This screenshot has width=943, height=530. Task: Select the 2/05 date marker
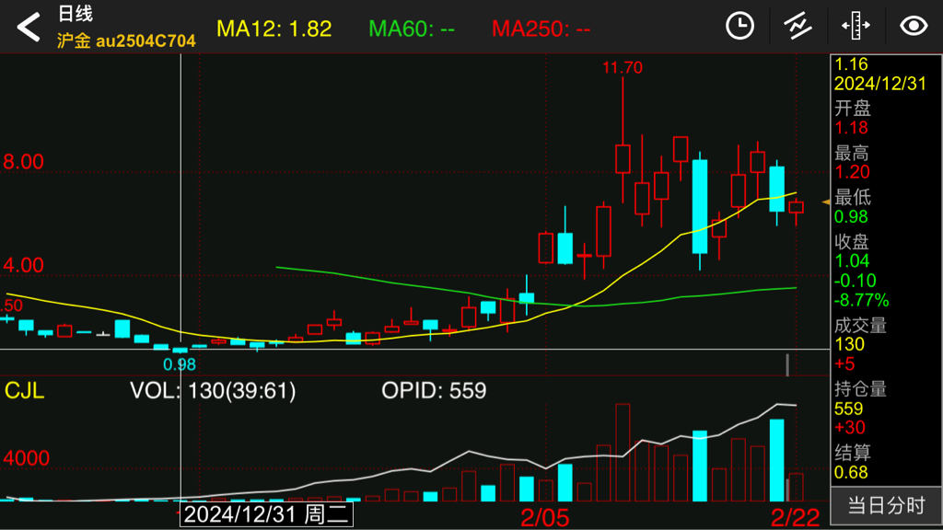tap(545, 516)
